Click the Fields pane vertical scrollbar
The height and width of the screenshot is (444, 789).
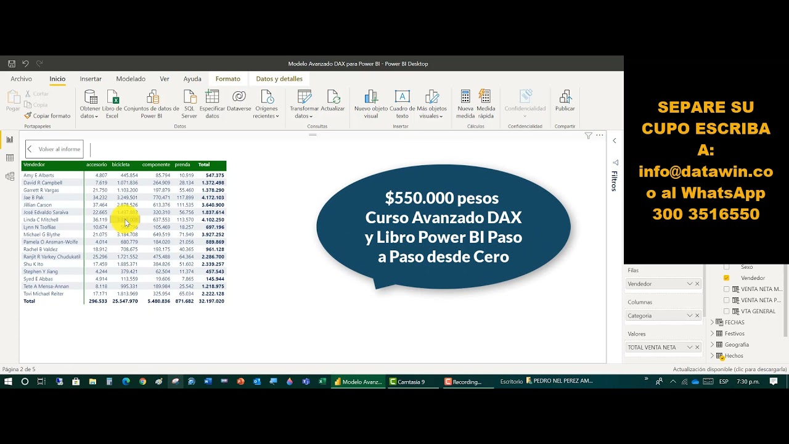(x=786, y=302)
